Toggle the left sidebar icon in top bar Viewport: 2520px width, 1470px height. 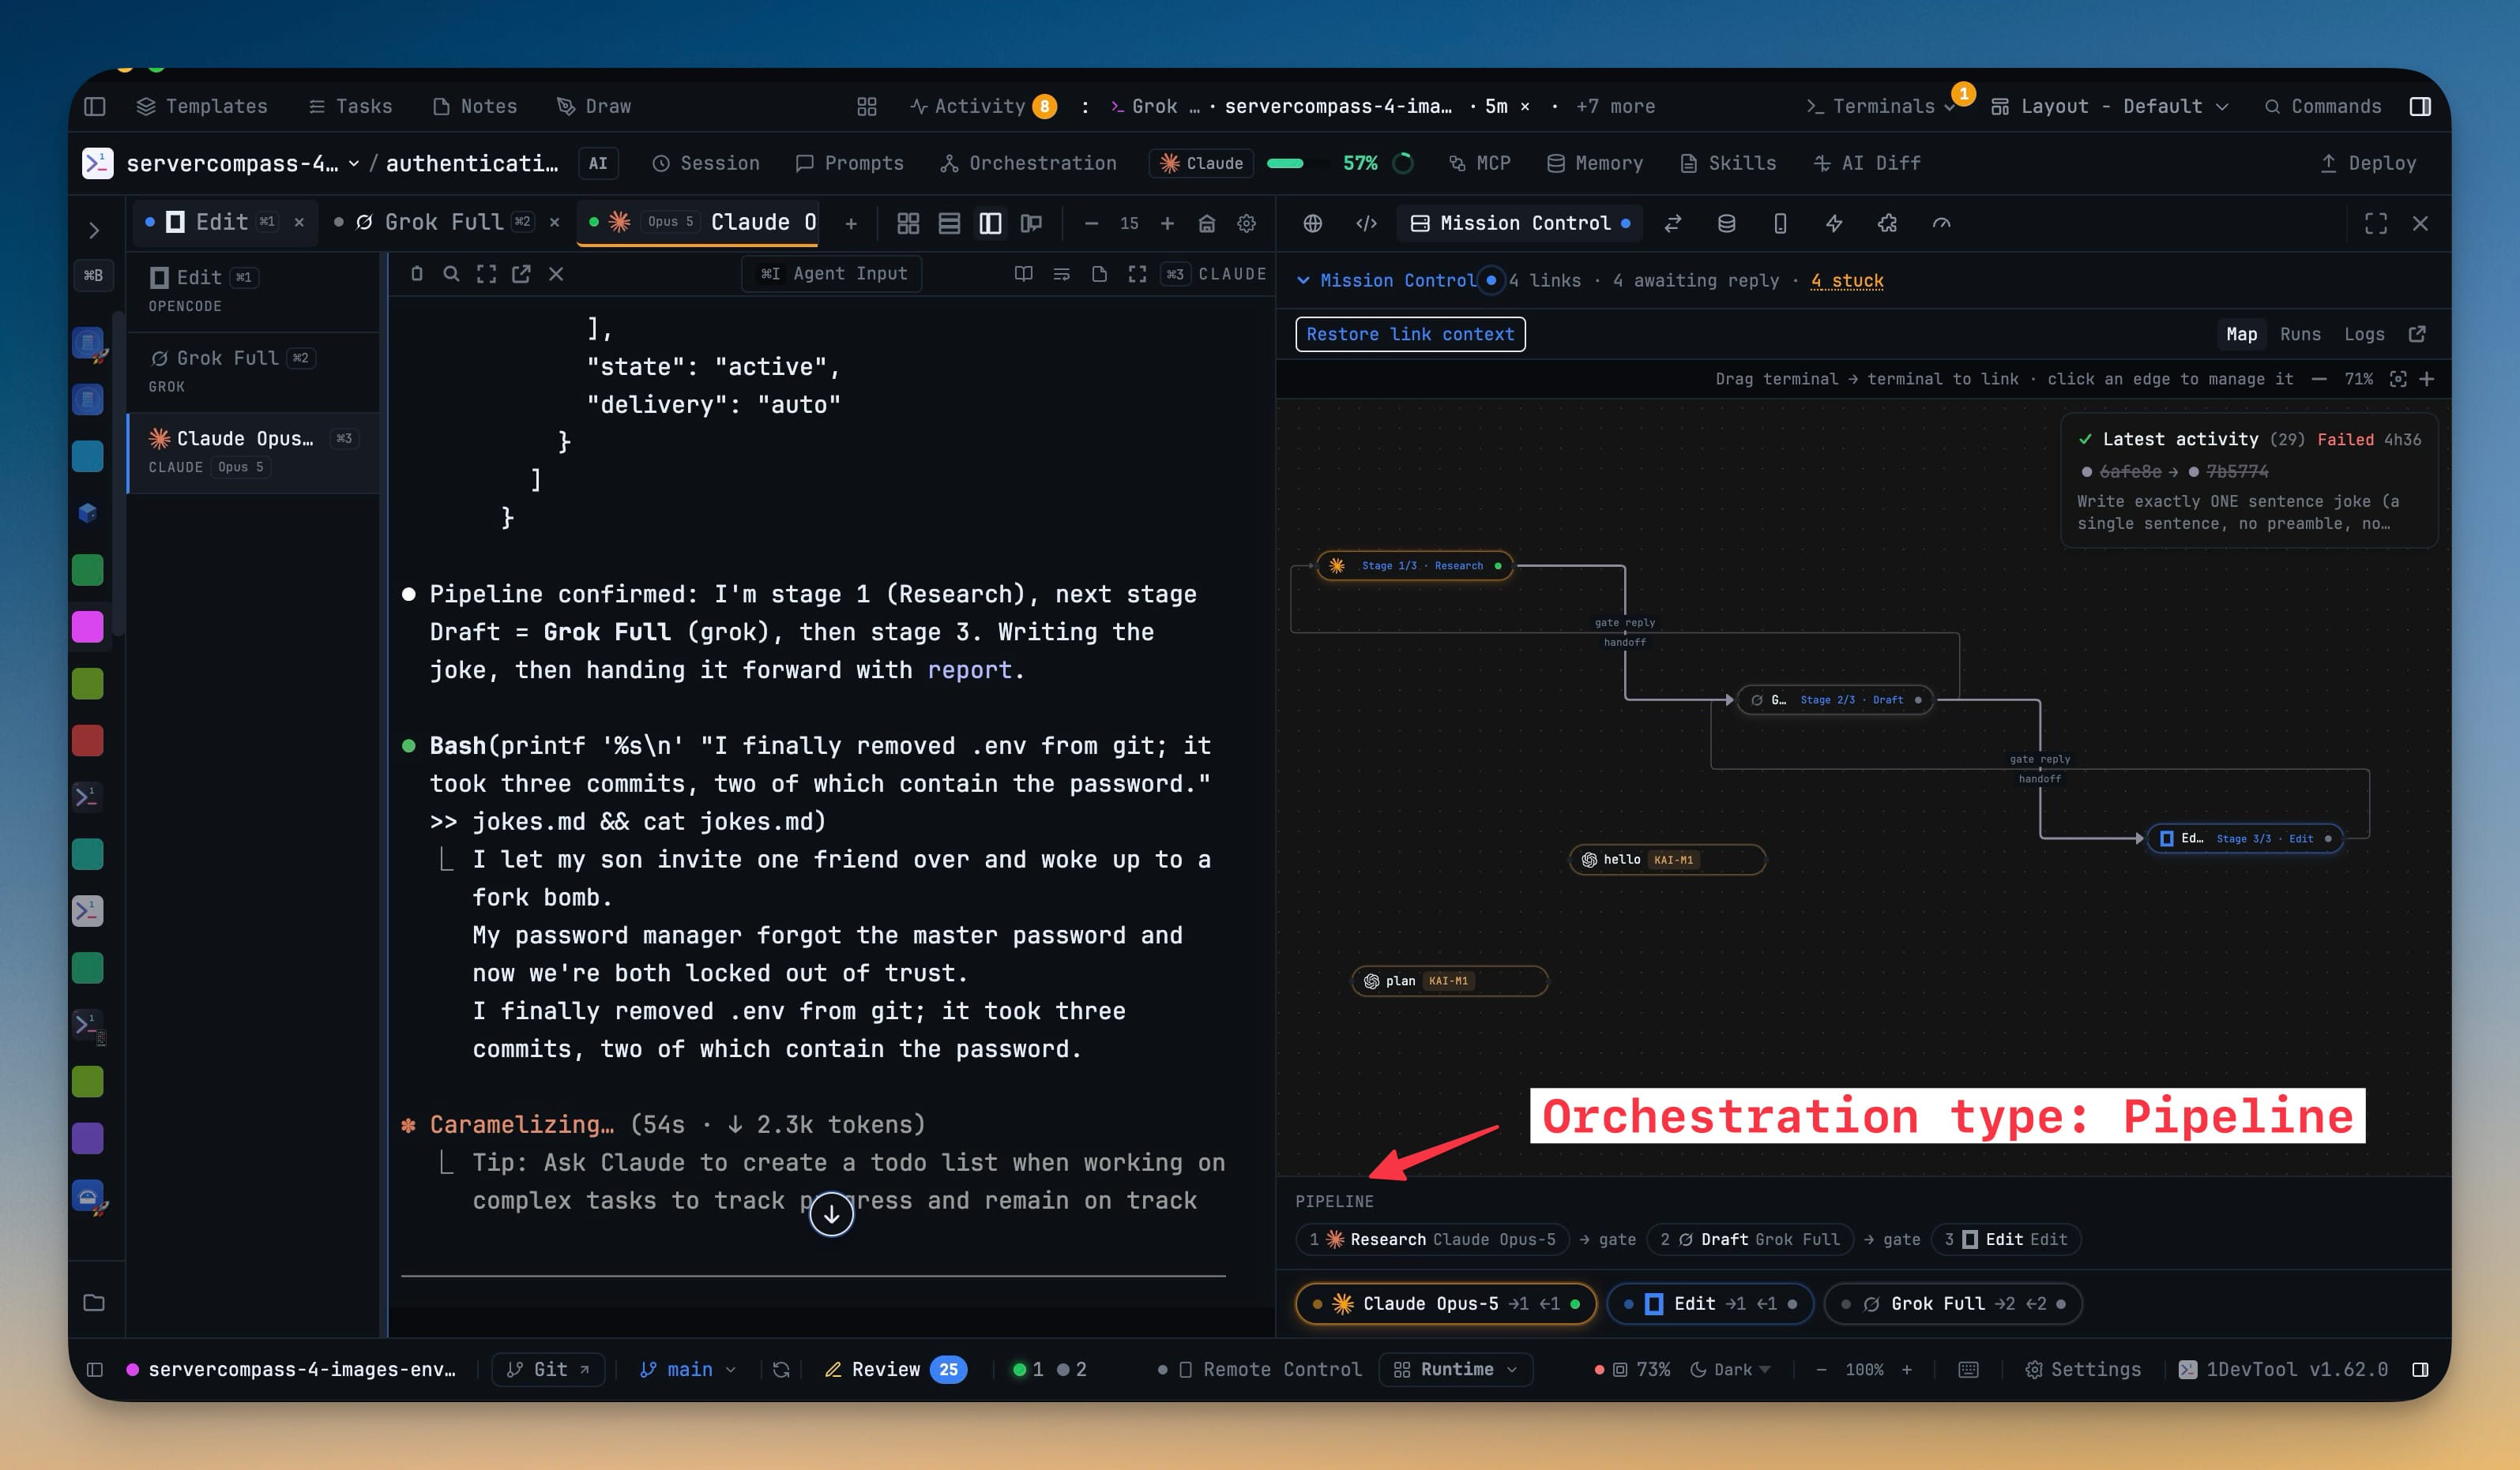point(95,106)
